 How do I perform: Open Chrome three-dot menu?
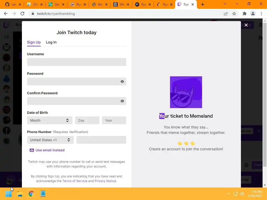261,14
